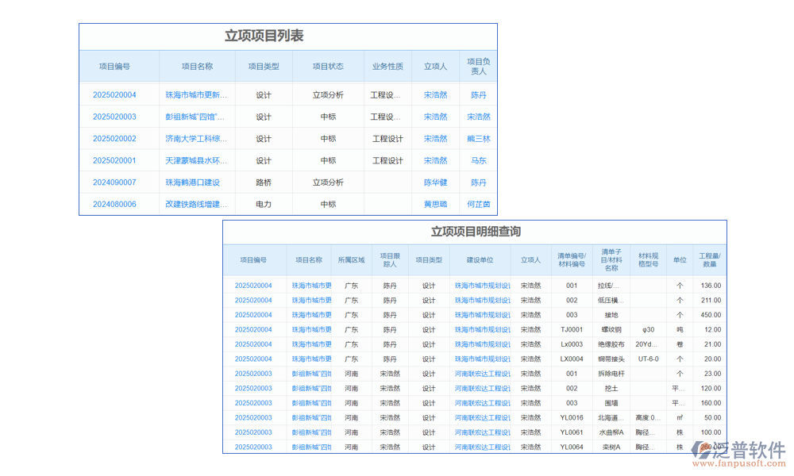This screenshot has height=476, width=794.
Task: Click 宋浩然 link for project 2025020001
Action: (434, 160)
